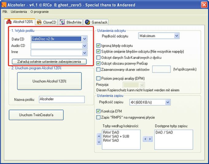Toggle Odczyt obszaru przerwy PreGap checkbox
209x164 pixels.
(x=98, y=63)
